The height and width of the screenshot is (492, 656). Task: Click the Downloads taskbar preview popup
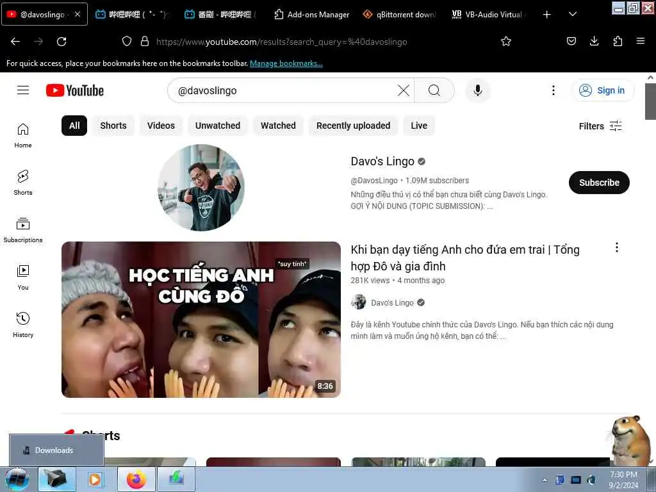[x=56, y=450]
